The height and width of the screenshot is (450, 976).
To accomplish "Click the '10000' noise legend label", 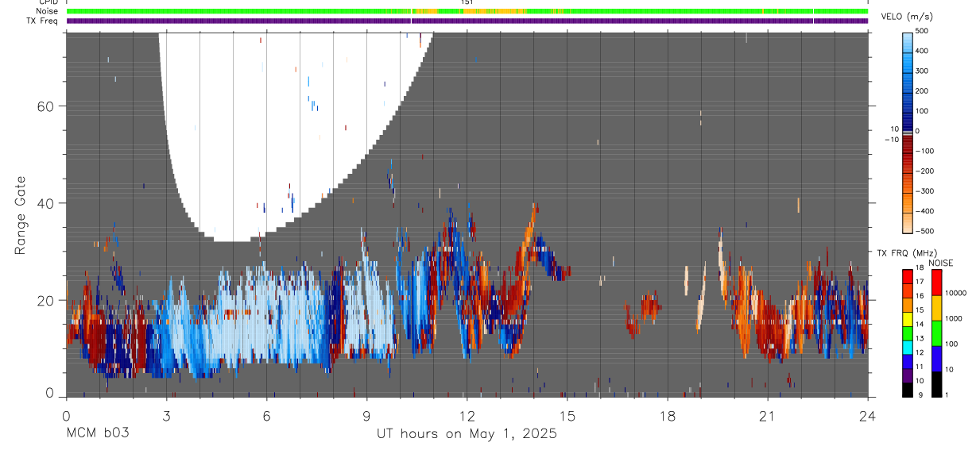I will (x=956, y=293).
